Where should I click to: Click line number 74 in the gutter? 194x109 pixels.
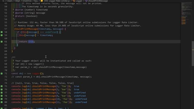click(x=6, y=83)
